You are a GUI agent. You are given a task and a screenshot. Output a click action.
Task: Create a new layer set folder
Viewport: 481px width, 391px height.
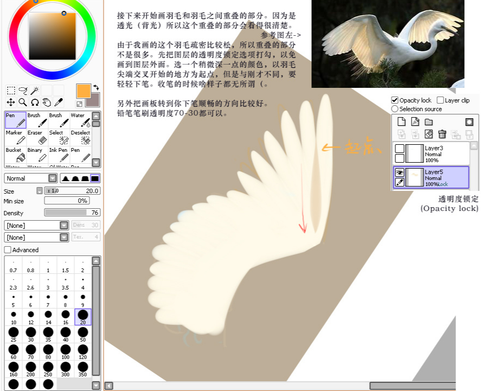point(428,121)
